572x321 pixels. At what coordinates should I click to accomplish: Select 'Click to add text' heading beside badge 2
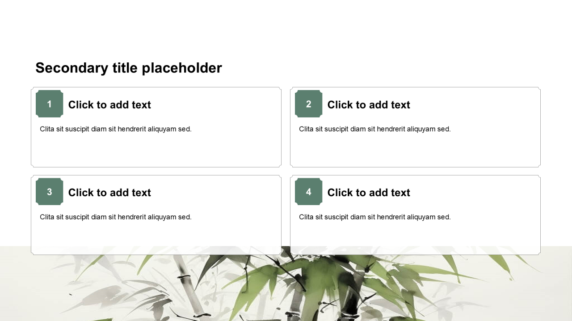pos(369,105)
